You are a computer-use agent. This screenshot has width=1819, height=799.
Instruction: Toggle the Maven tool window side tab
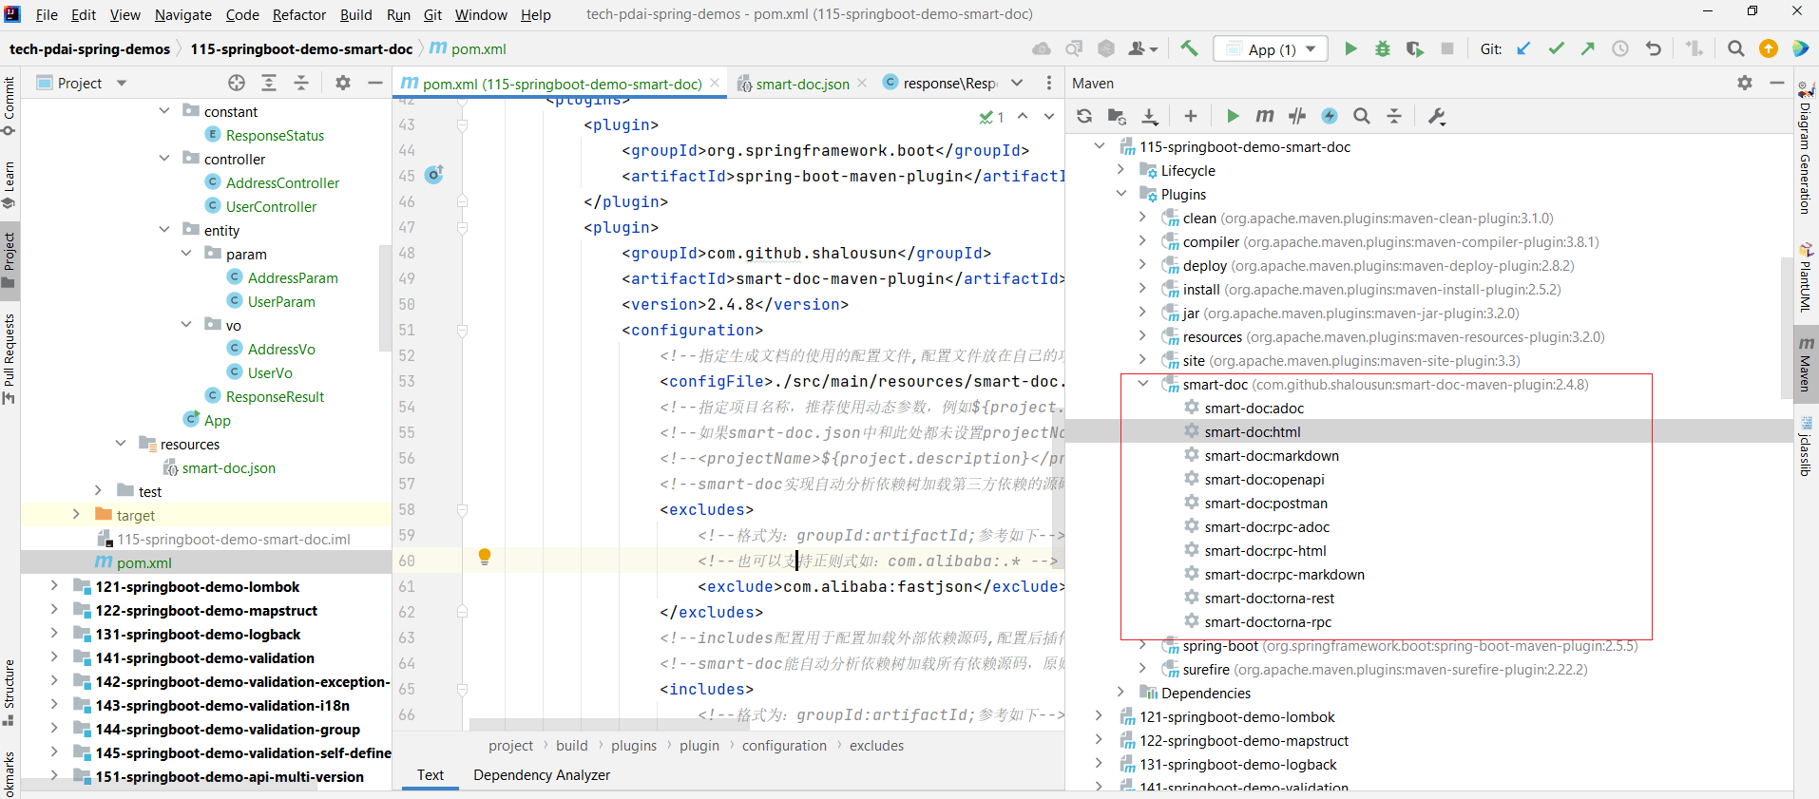coord(1806,361)
